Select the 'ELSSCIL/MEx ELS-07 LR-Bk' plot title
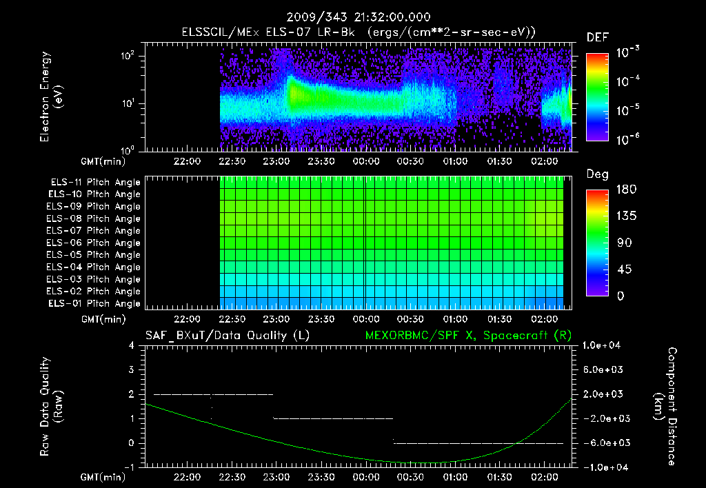This screenshot has width=706, height=488. 268,32
